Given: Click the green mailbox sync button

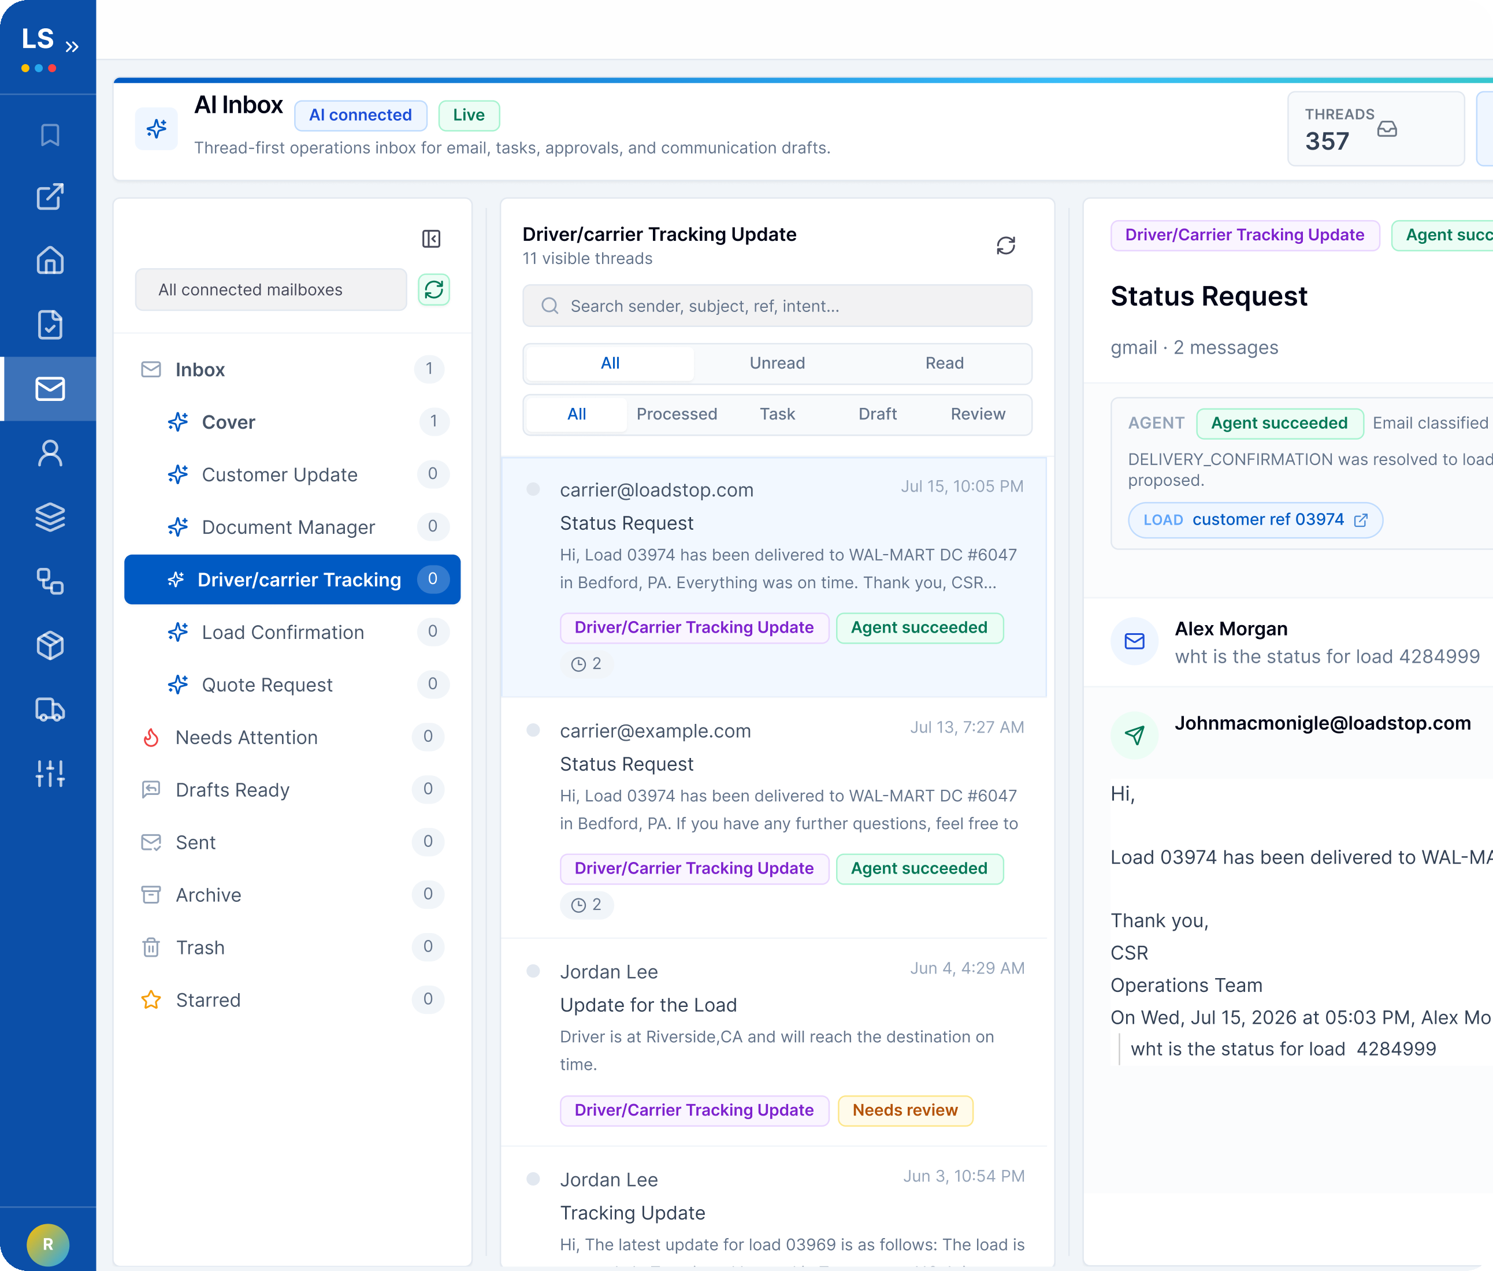Looking at the screenshot, I should [434, 289].
